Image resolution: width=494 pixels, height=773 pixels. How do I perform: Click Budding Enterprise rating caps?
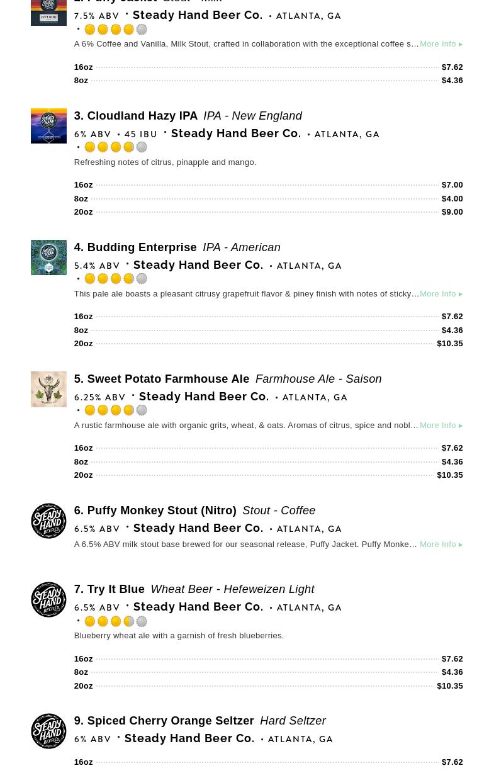115,279
